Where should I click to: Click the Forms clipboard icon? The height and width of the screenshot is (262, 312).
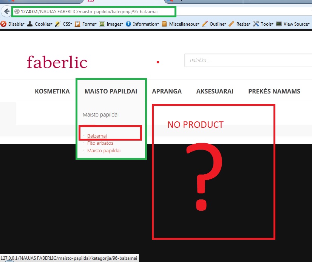[x=77, y=24]
